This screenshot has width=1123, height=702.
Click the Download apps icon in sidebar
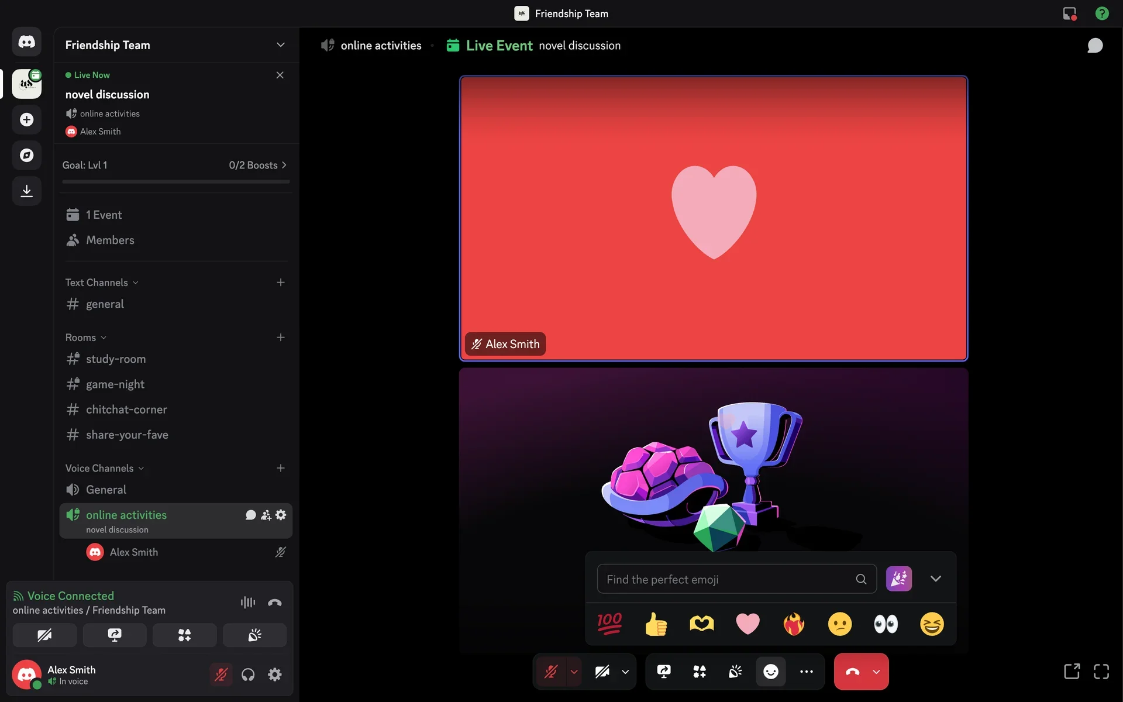pos(26,190)
